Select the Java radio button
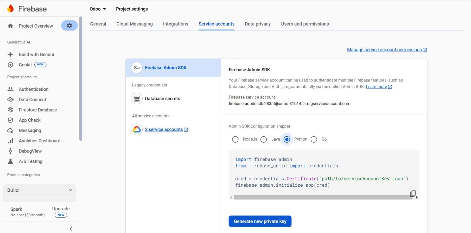The image size is (471, 233). click(x=263, y=139)
